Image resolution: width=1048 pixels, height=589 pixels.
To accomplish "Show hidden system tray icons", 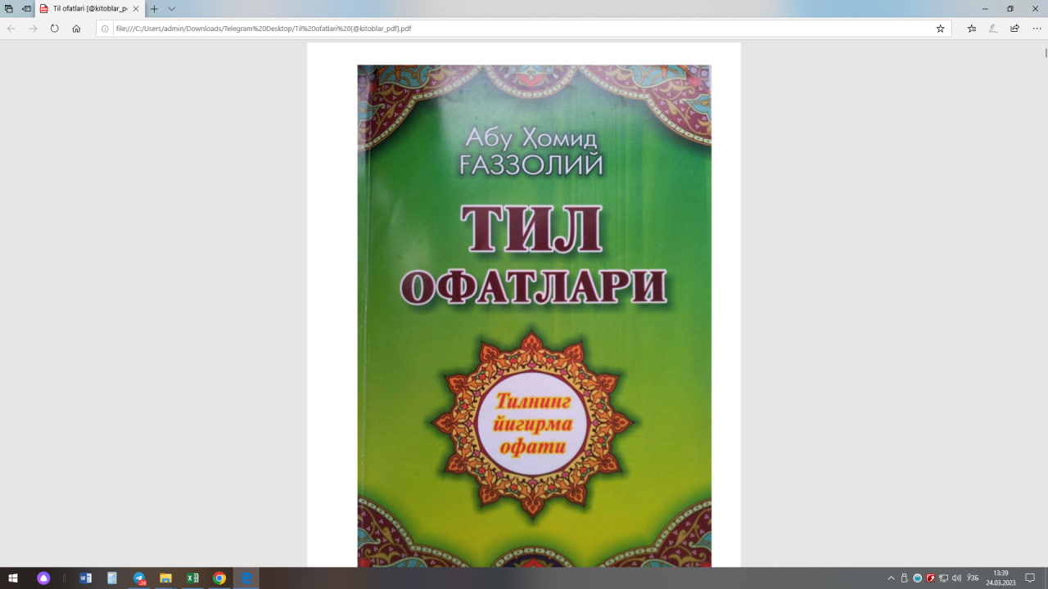I will [x=891, y=578].
